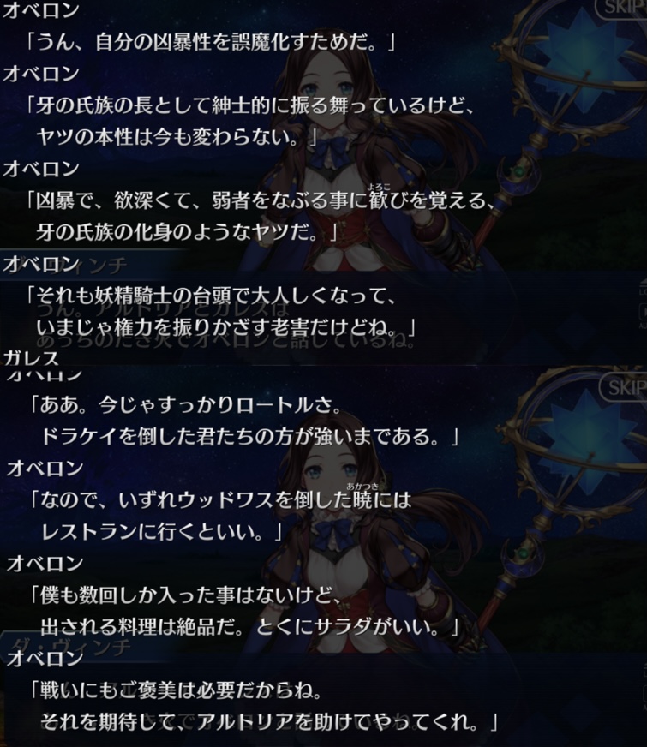647x747 pixels.
Task: Click the SKIP button in the lower panel
Action: coord(623,387)
